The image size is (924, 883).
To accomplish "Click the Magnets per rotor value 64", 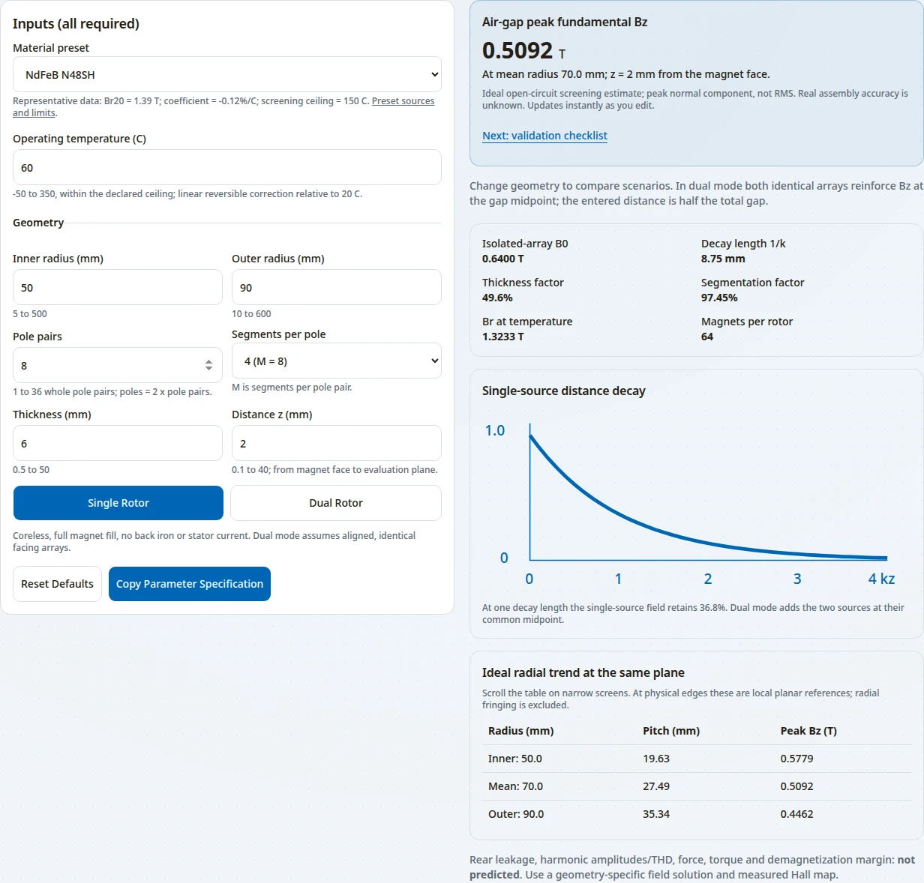I will click(x=707, y=337).
